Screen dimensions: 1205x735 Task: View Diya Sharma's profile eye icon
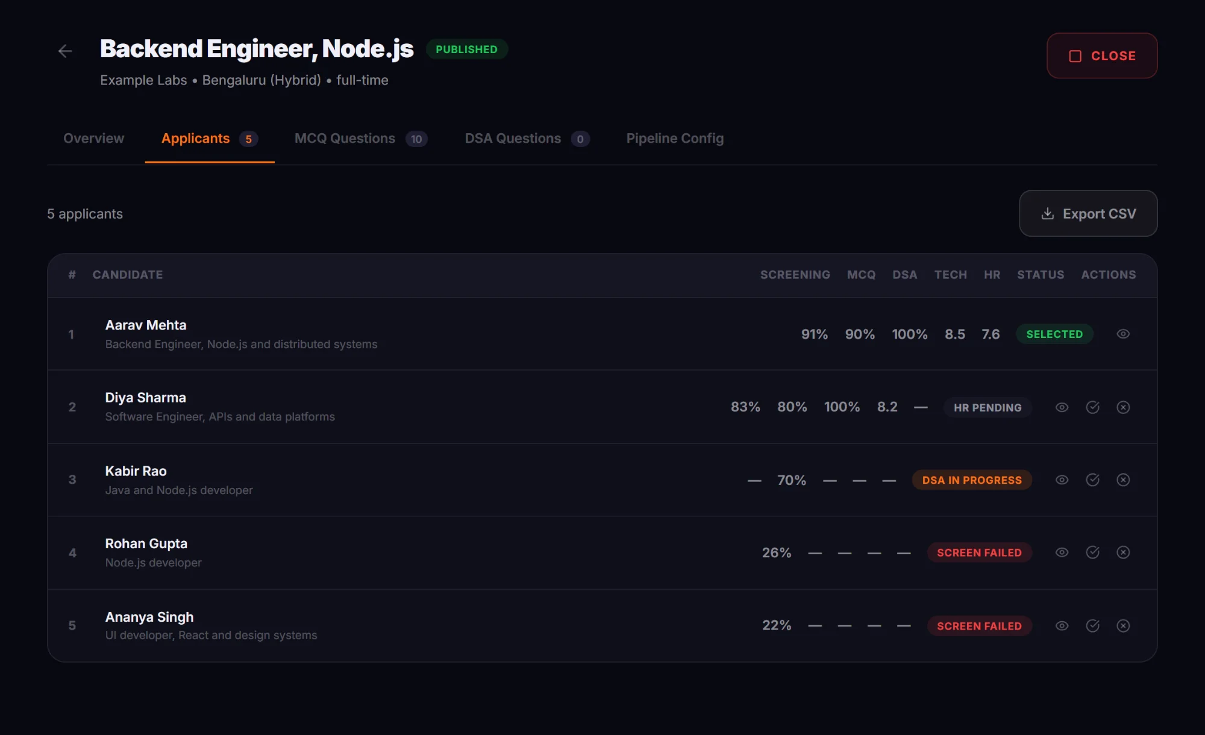coord(1062,407)
